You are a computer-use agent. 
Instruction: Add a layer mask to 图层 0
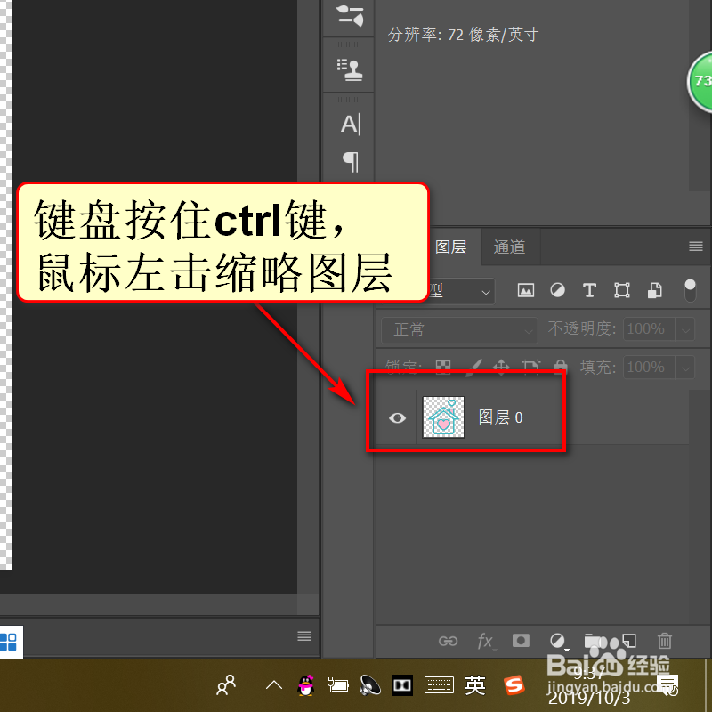click(521, 641)
